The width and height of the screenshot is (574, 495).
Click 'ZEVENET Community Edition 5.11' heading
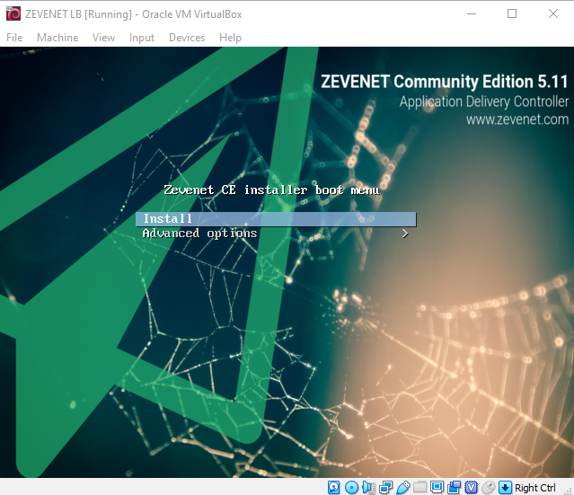445,81
